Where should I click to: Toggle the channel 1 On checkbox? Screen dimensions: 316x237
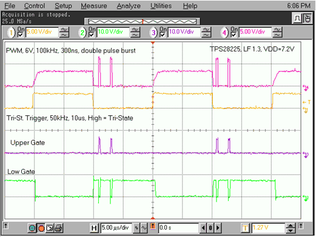[x=20, y=35]
